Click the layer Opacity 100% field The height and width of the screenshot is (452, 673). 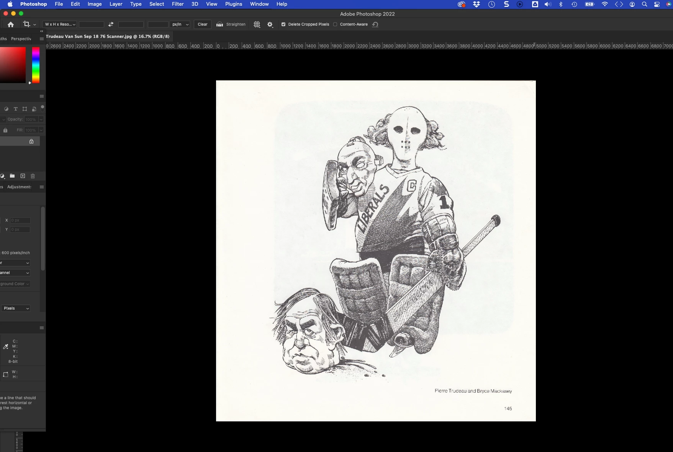[31, 119]
